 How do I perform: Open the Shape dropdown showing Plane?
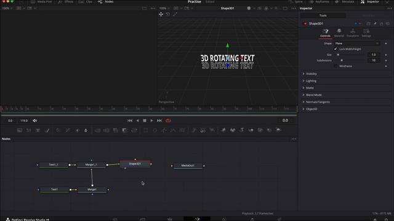coord(356,44)
